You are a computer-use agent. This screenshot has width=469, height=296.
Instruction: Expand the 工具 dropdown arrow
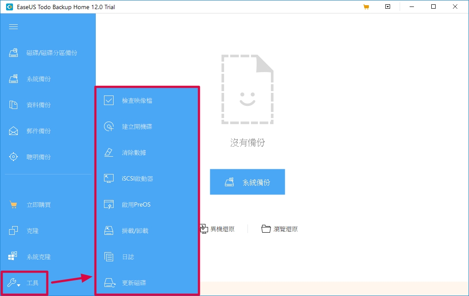point(19,285)
